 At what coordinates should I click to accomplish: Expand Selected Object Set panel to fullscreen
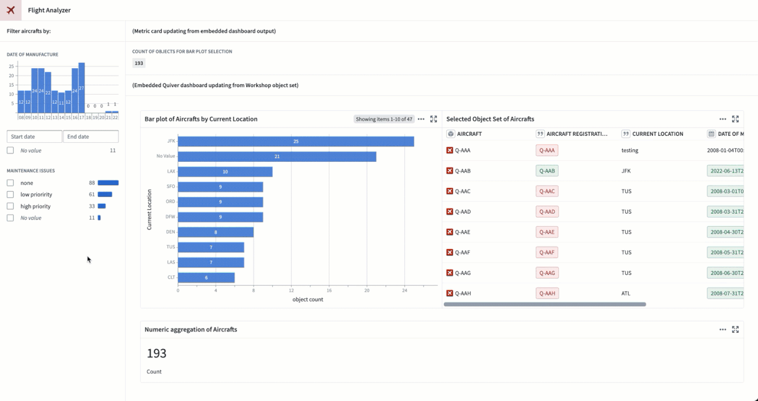(735, 119)
